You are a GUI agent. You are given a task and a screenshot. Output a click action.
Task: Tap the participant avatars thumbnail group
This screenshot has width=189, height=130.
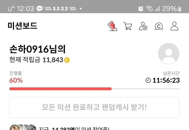coord(23,127)
